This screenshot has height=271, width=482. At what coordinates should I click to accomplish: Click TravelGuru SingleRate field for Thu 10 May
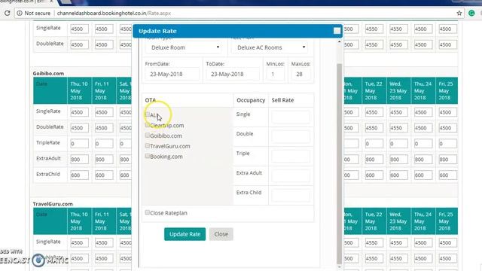click(x=79, y=242)
